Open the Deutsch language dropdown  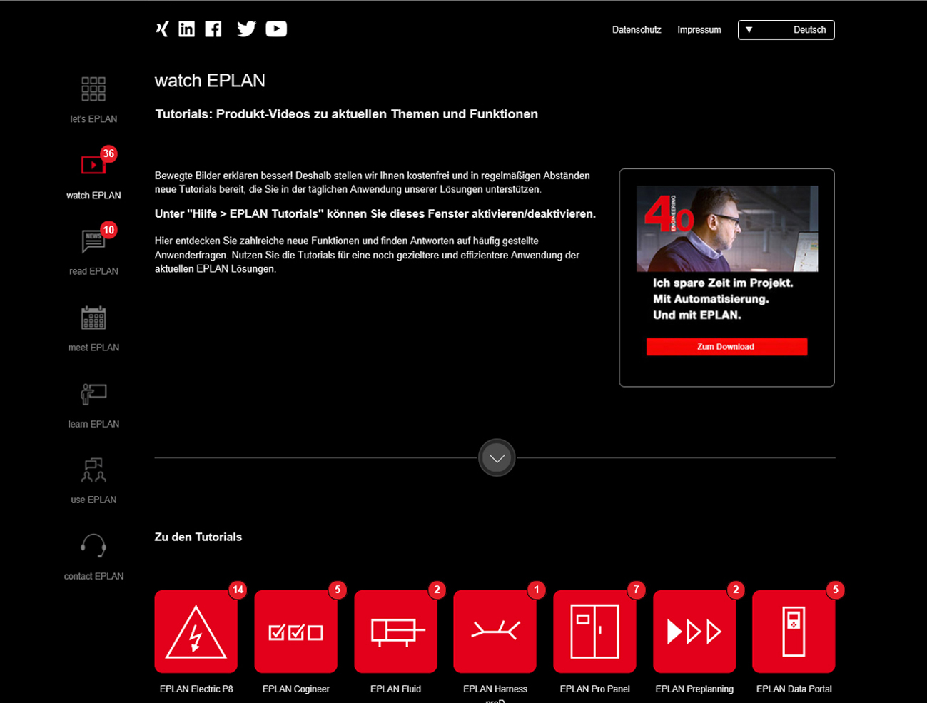click(x=786, y=30)
